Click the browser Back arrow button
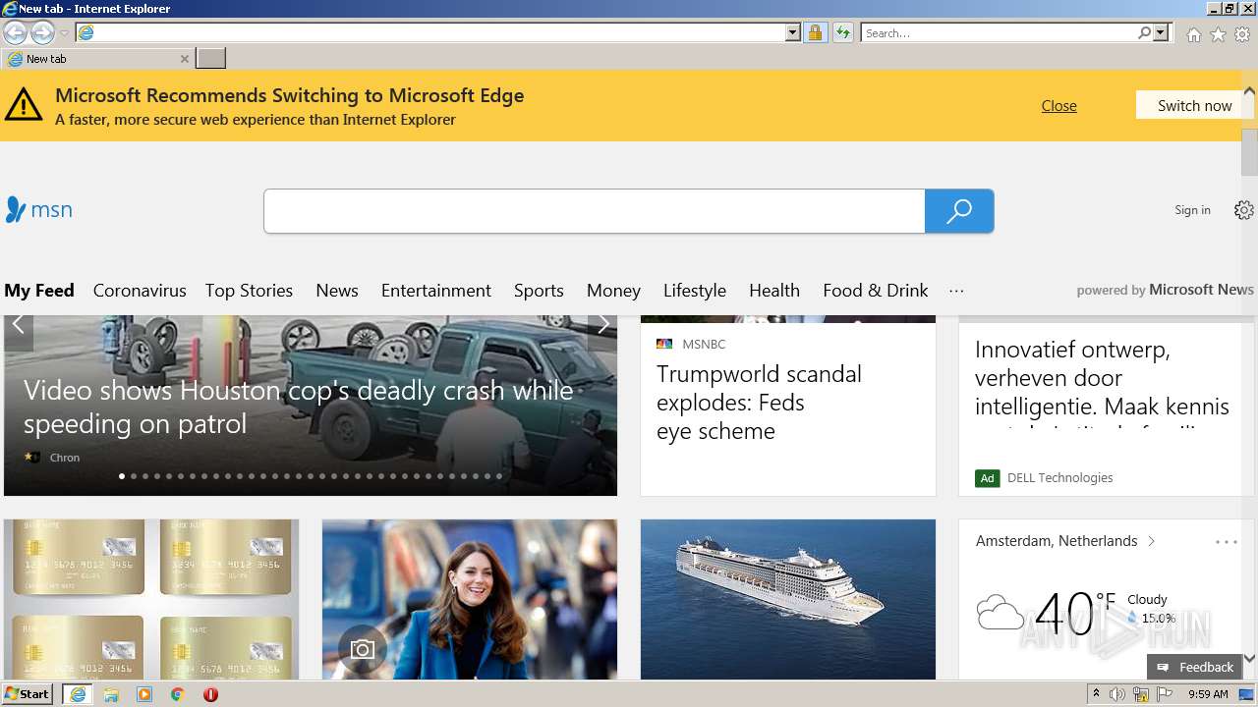 tap(15, 33)
